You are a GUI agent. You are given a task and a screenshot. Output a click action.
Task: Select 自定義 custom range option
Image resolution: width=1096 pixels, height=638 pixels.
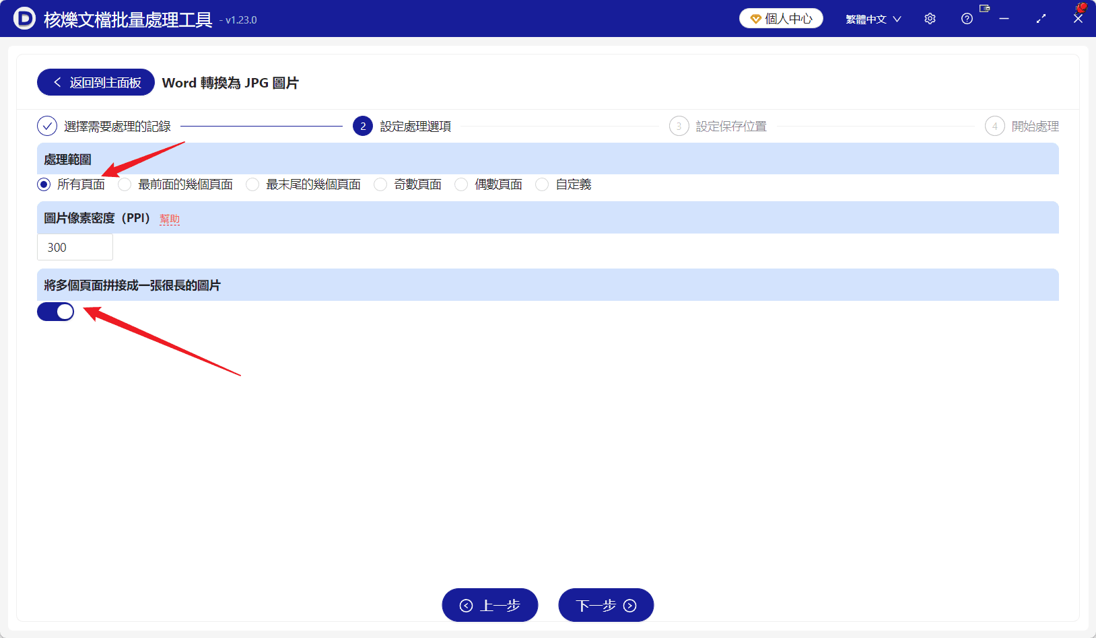click(542, 184)
